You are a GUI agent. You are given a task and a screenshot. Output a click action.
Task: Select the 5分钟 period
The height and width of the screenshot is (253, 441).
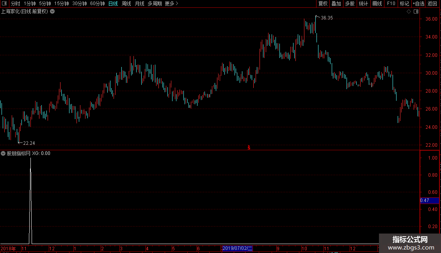click(45, 4)
